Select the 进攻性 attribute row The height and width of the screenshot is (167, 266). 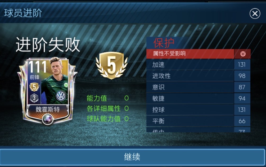coord(198,76)
